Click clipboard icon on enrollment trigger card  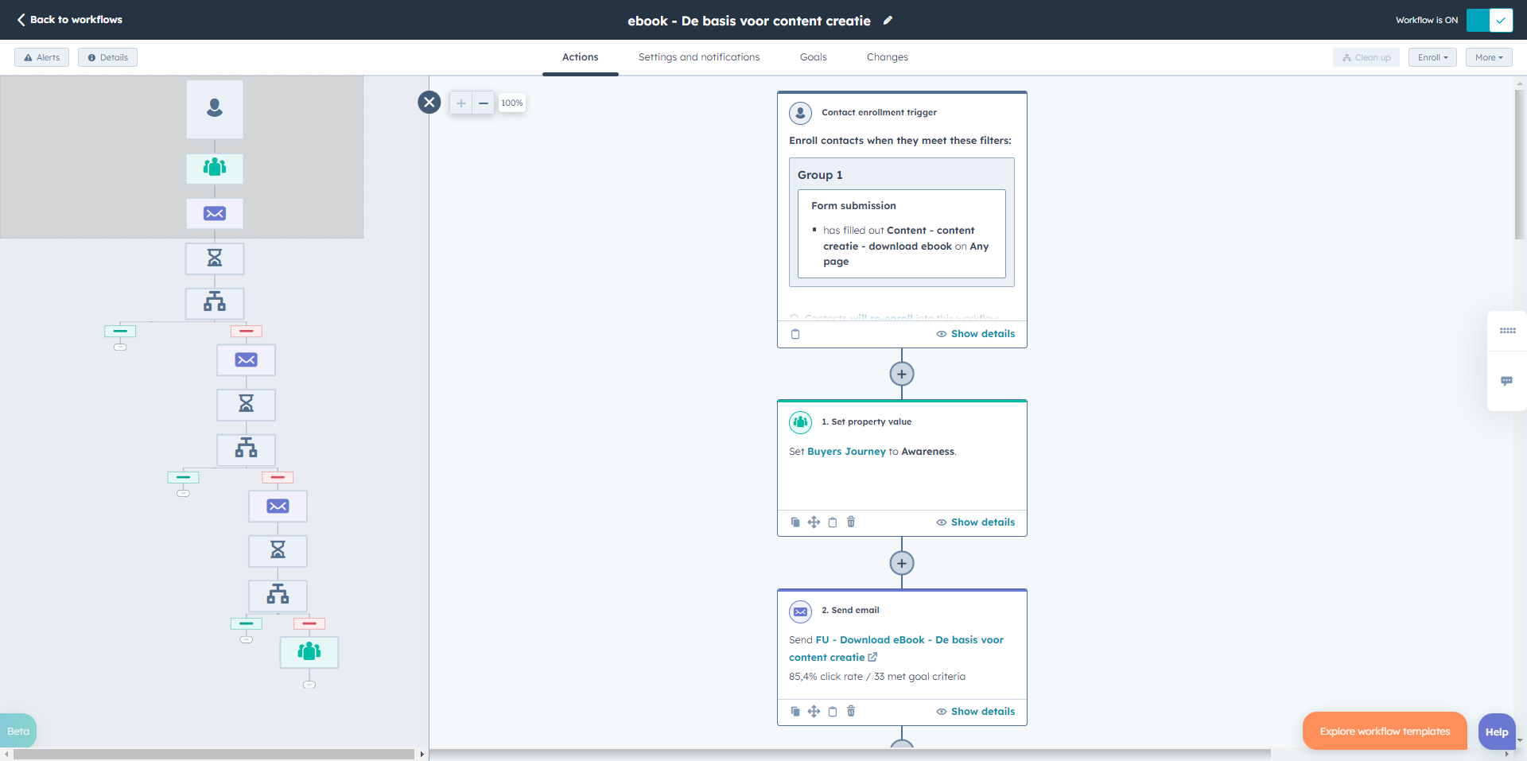pyautogui.click(x=795, y=334)
